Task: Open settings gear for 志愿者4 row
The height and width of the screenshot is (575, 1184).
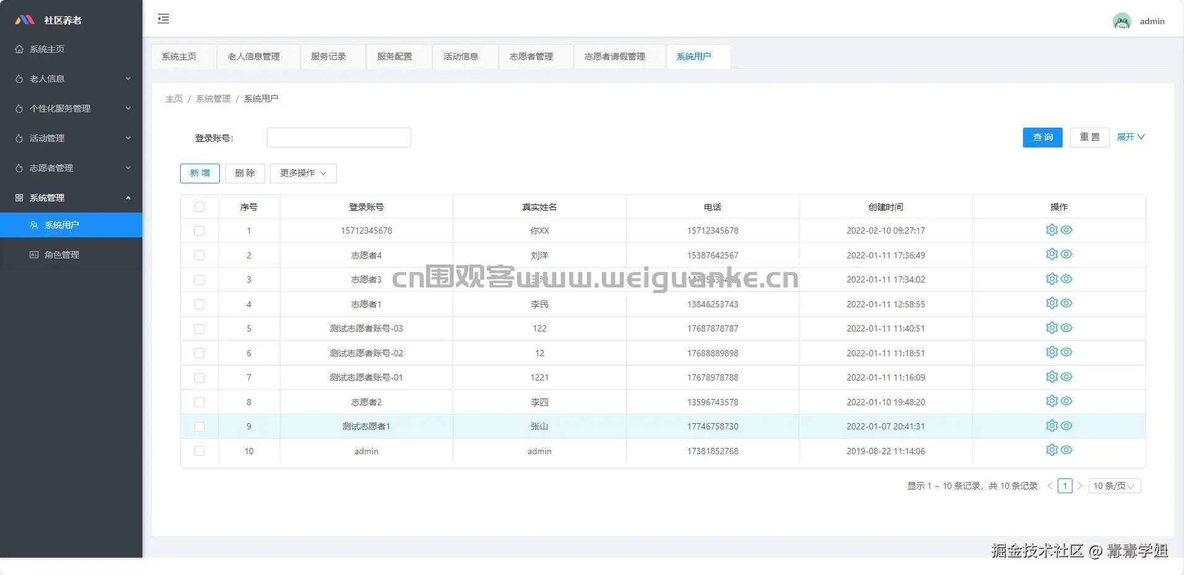Action: (1051, 254)
